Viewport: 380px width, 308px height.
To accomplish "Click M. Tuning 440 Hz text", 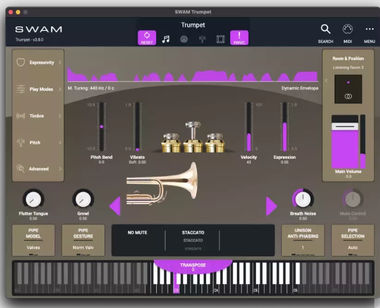I will click(91, 88).
